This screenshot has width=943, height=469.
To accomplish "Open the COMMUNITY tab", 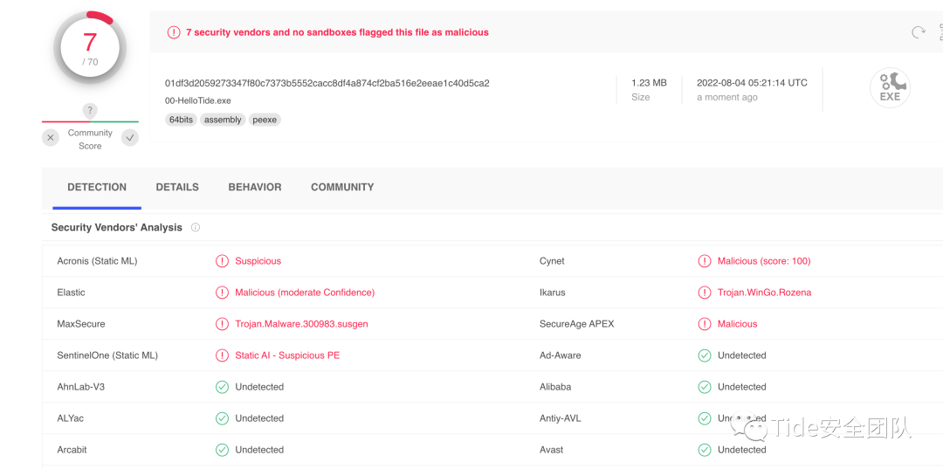I will [342, 187].
